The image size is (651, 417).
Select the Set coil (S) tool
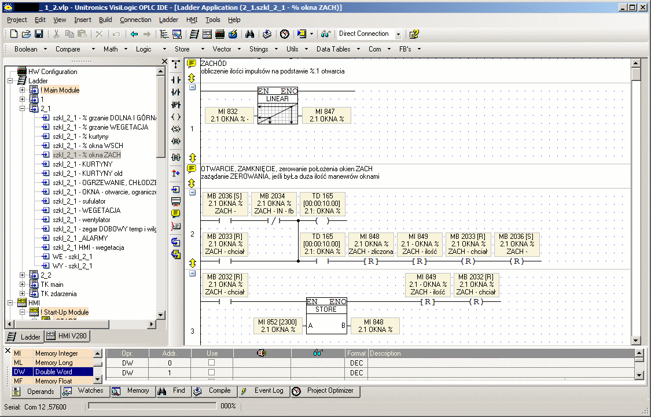tap(176, 129)
